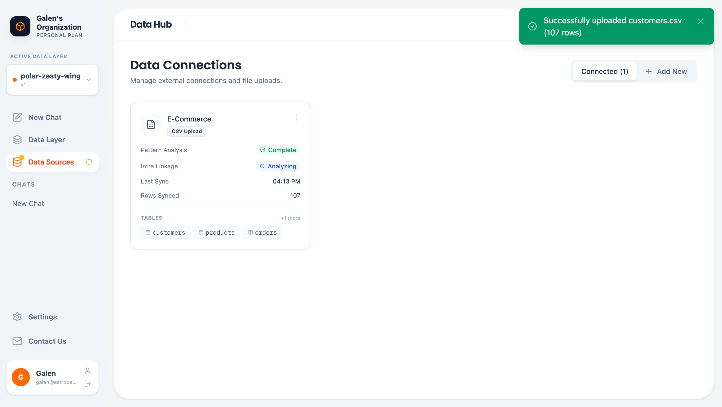Select the Data Hub heading tab

(151, 24)
